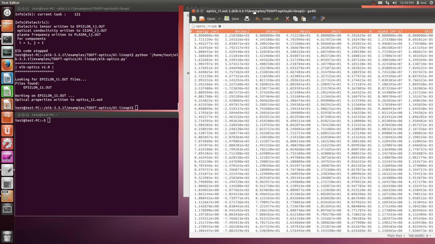Open the Files manager from the launcher

click(7, 26)
